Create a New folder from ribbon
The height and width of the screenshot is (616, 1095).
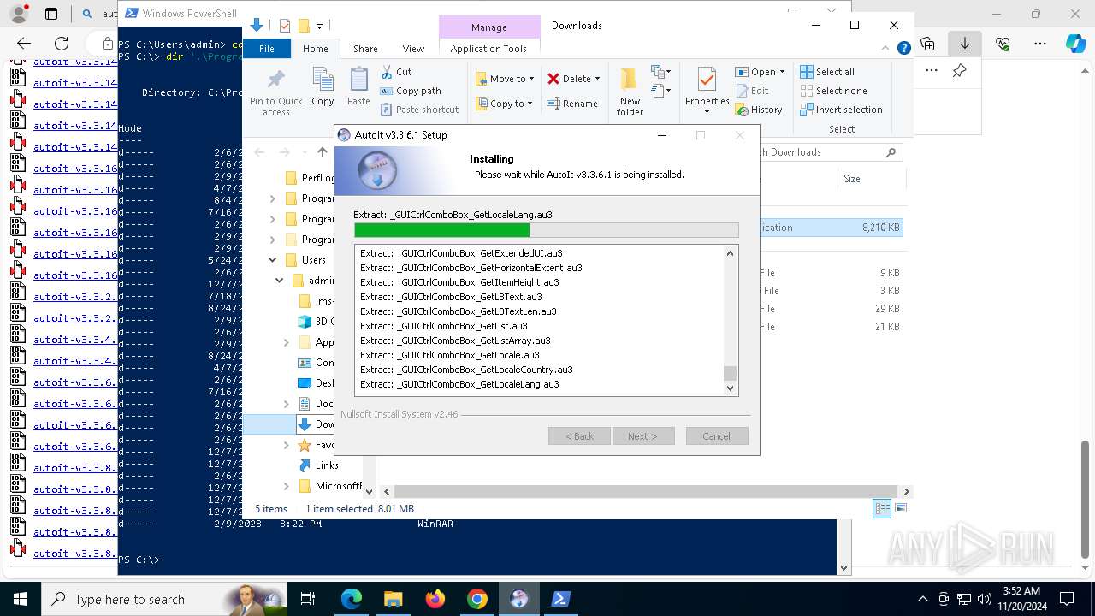630,92
